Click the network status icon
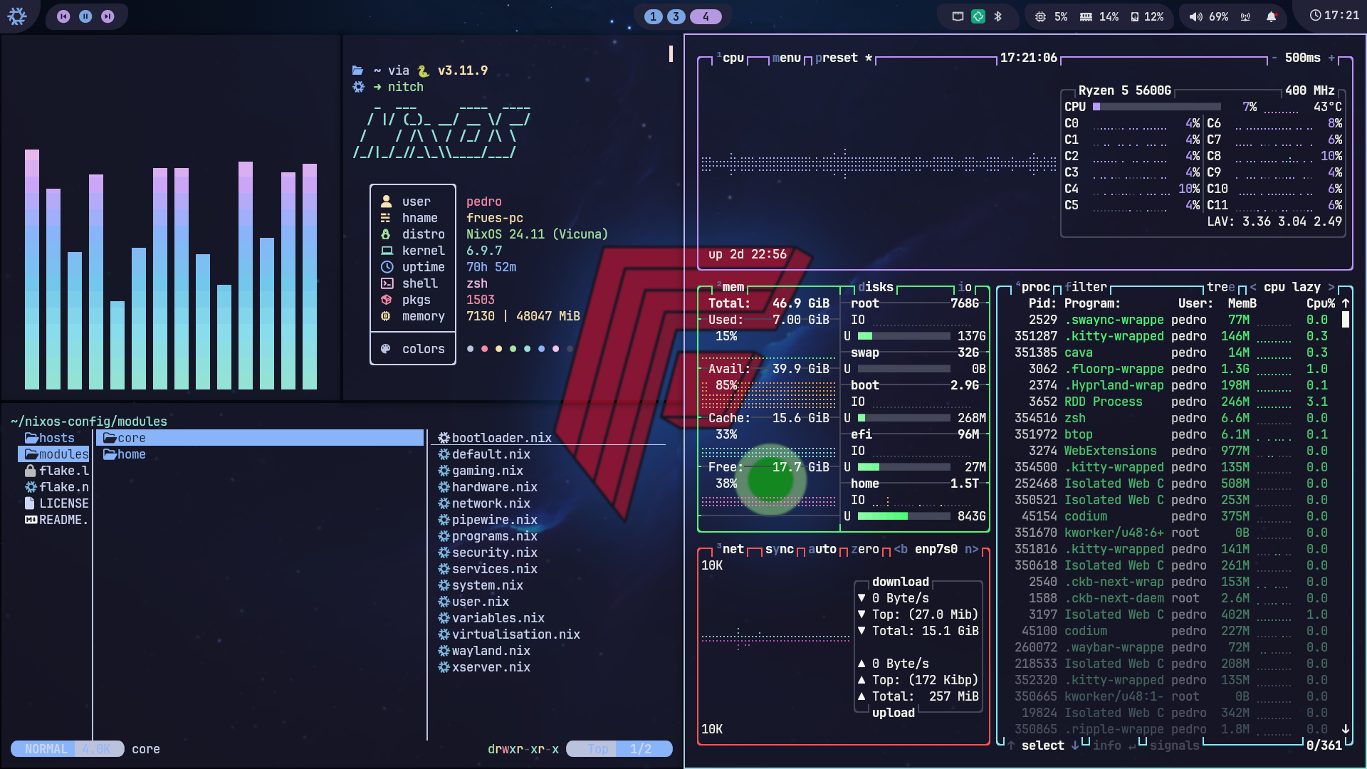The image size is (1367, 769). [1245, 16]
